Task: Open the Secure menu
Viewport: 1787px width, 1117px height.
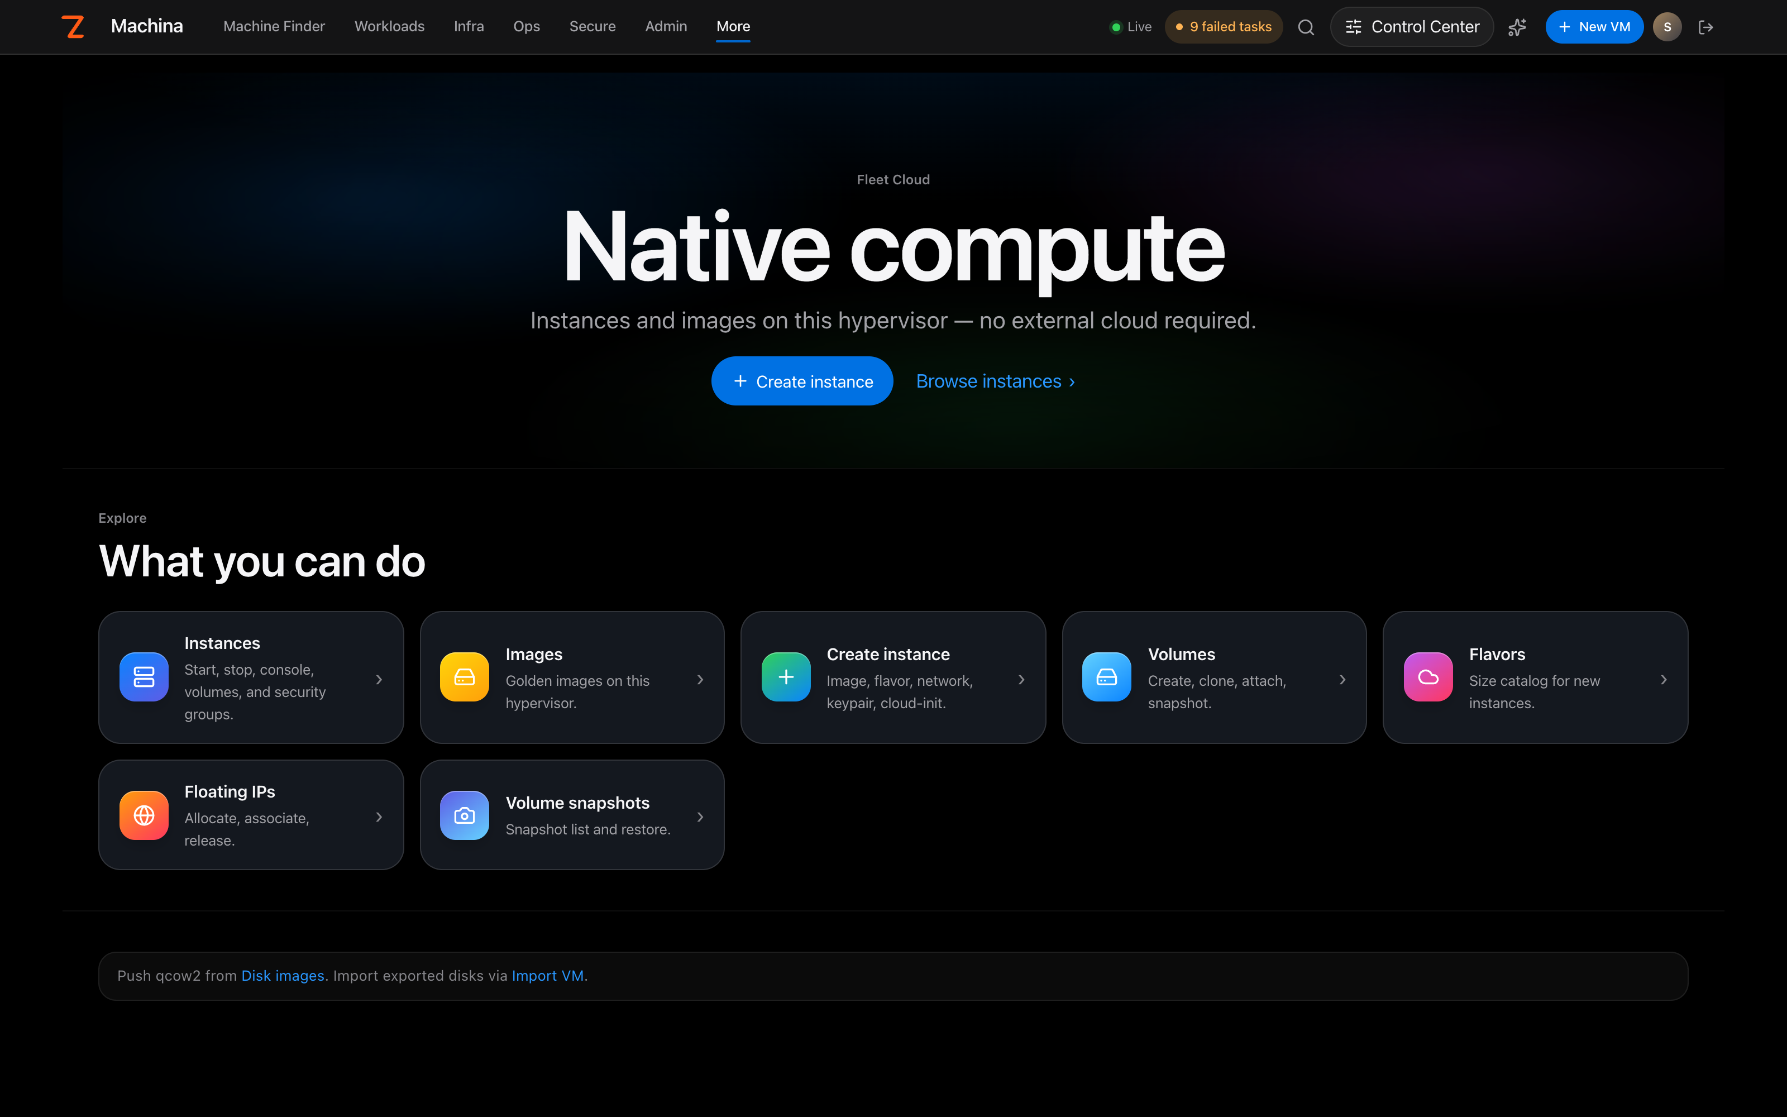Action: 592,27
